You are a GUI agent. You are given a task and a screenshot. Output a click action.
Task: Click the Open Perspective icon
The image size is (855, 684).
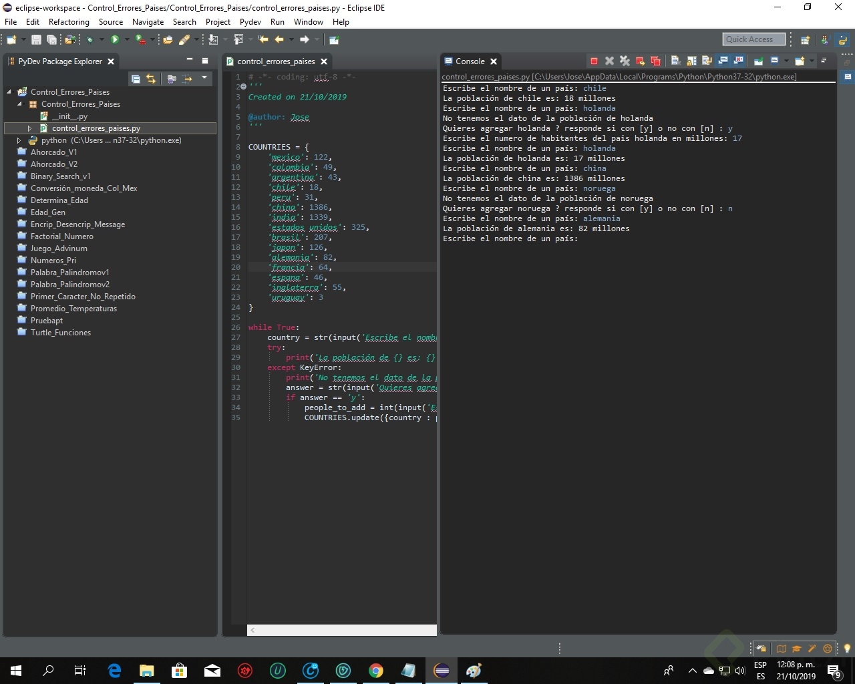click(x=806, y=40)
